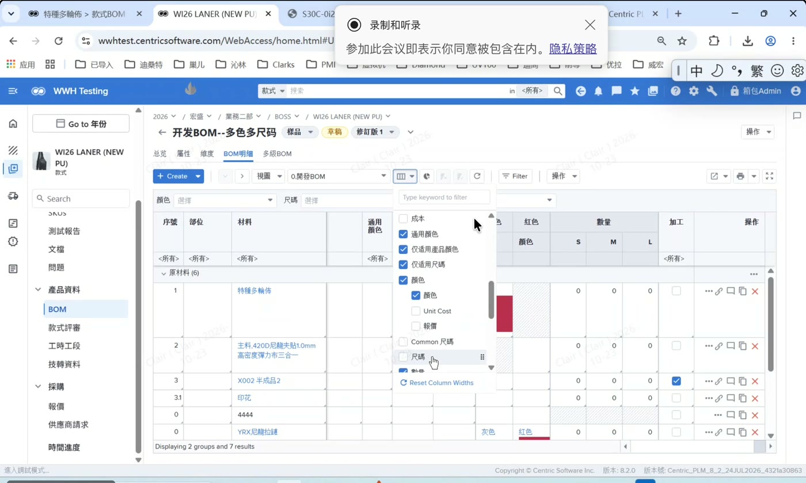Switch to the 多級BOM tab
Screen dimensions: 806x483
[277, 154]
